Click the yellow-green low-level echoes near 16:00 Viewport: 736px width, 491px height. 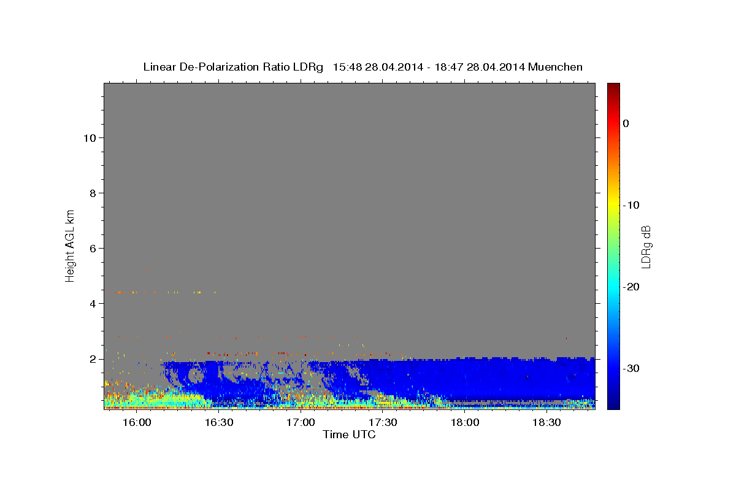click(x=153, y=399)
